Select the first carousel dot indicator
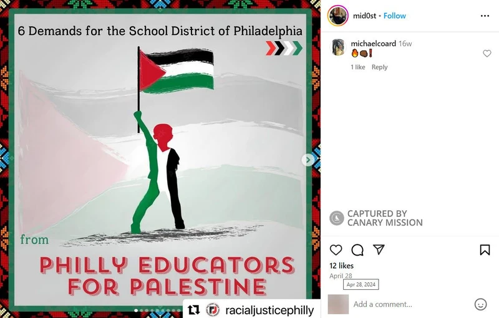Screen dimensions: 499x318 click(x=136, y=311)
